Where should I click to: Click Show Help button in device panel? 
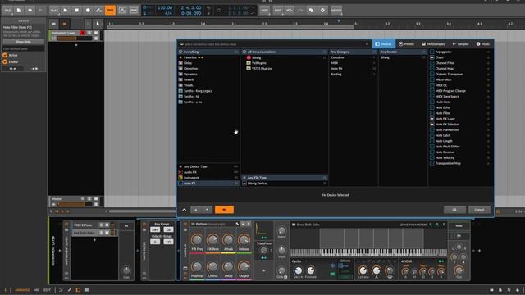pyautogui.click(x=24, y=42)
